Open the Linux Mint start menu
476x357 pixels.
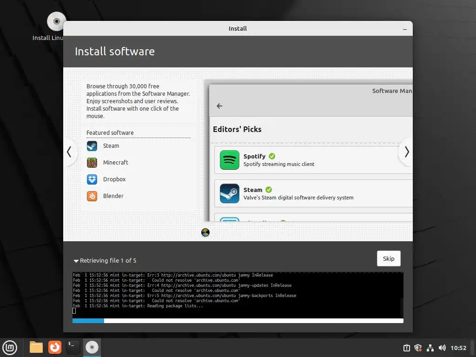[x=10, y=347]
